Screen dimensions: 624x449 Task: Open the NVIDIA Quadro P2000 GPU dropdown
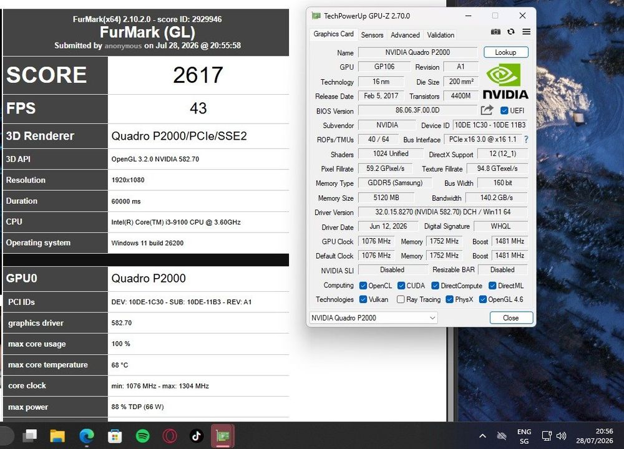coord(373,318)
